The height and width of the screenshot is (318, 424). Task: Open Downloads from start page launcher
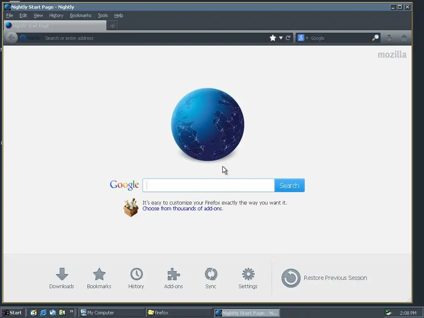point(62,278)
